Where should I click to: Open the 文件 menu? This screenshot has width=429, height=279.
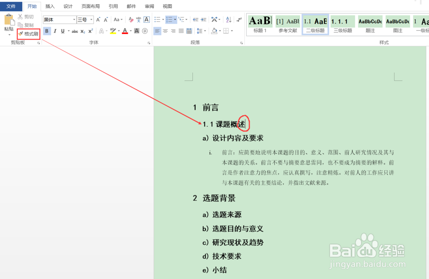11,6
